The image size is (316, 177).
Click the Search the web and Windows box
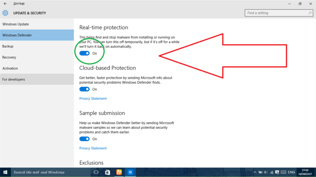coord(50,172)
